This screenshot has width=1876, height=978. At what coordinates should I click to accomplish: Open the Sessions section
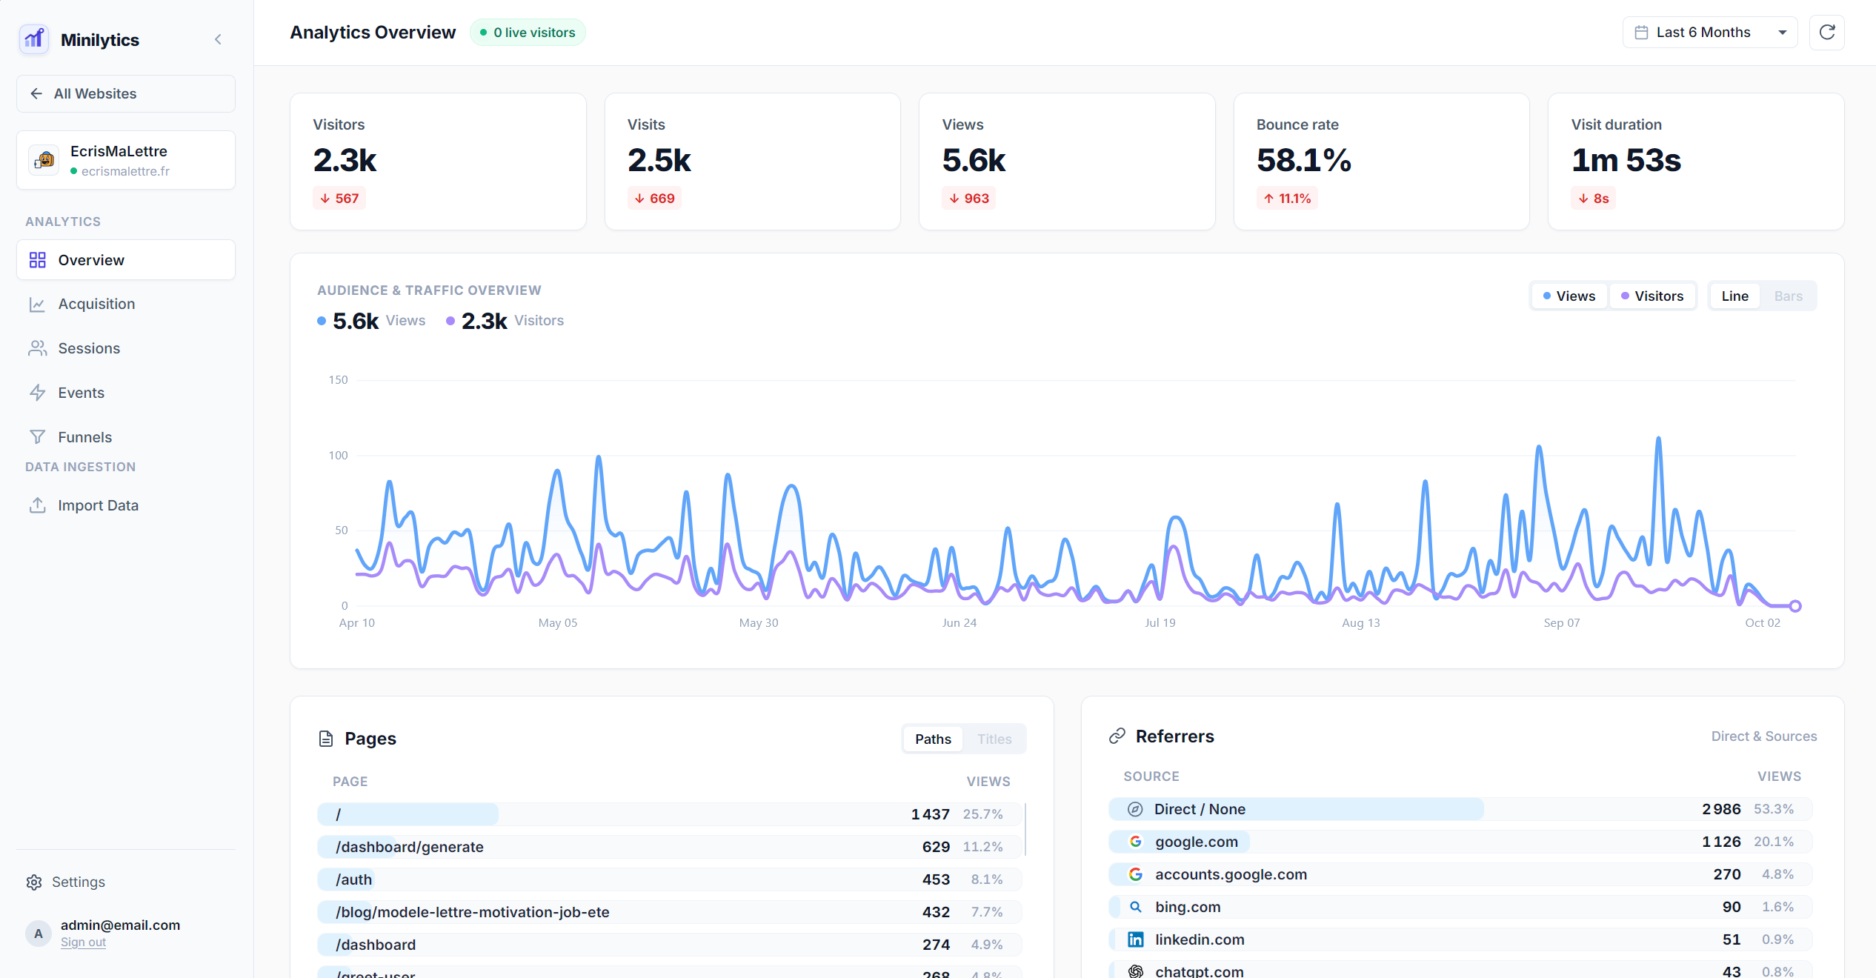click(x=126, y=348)
